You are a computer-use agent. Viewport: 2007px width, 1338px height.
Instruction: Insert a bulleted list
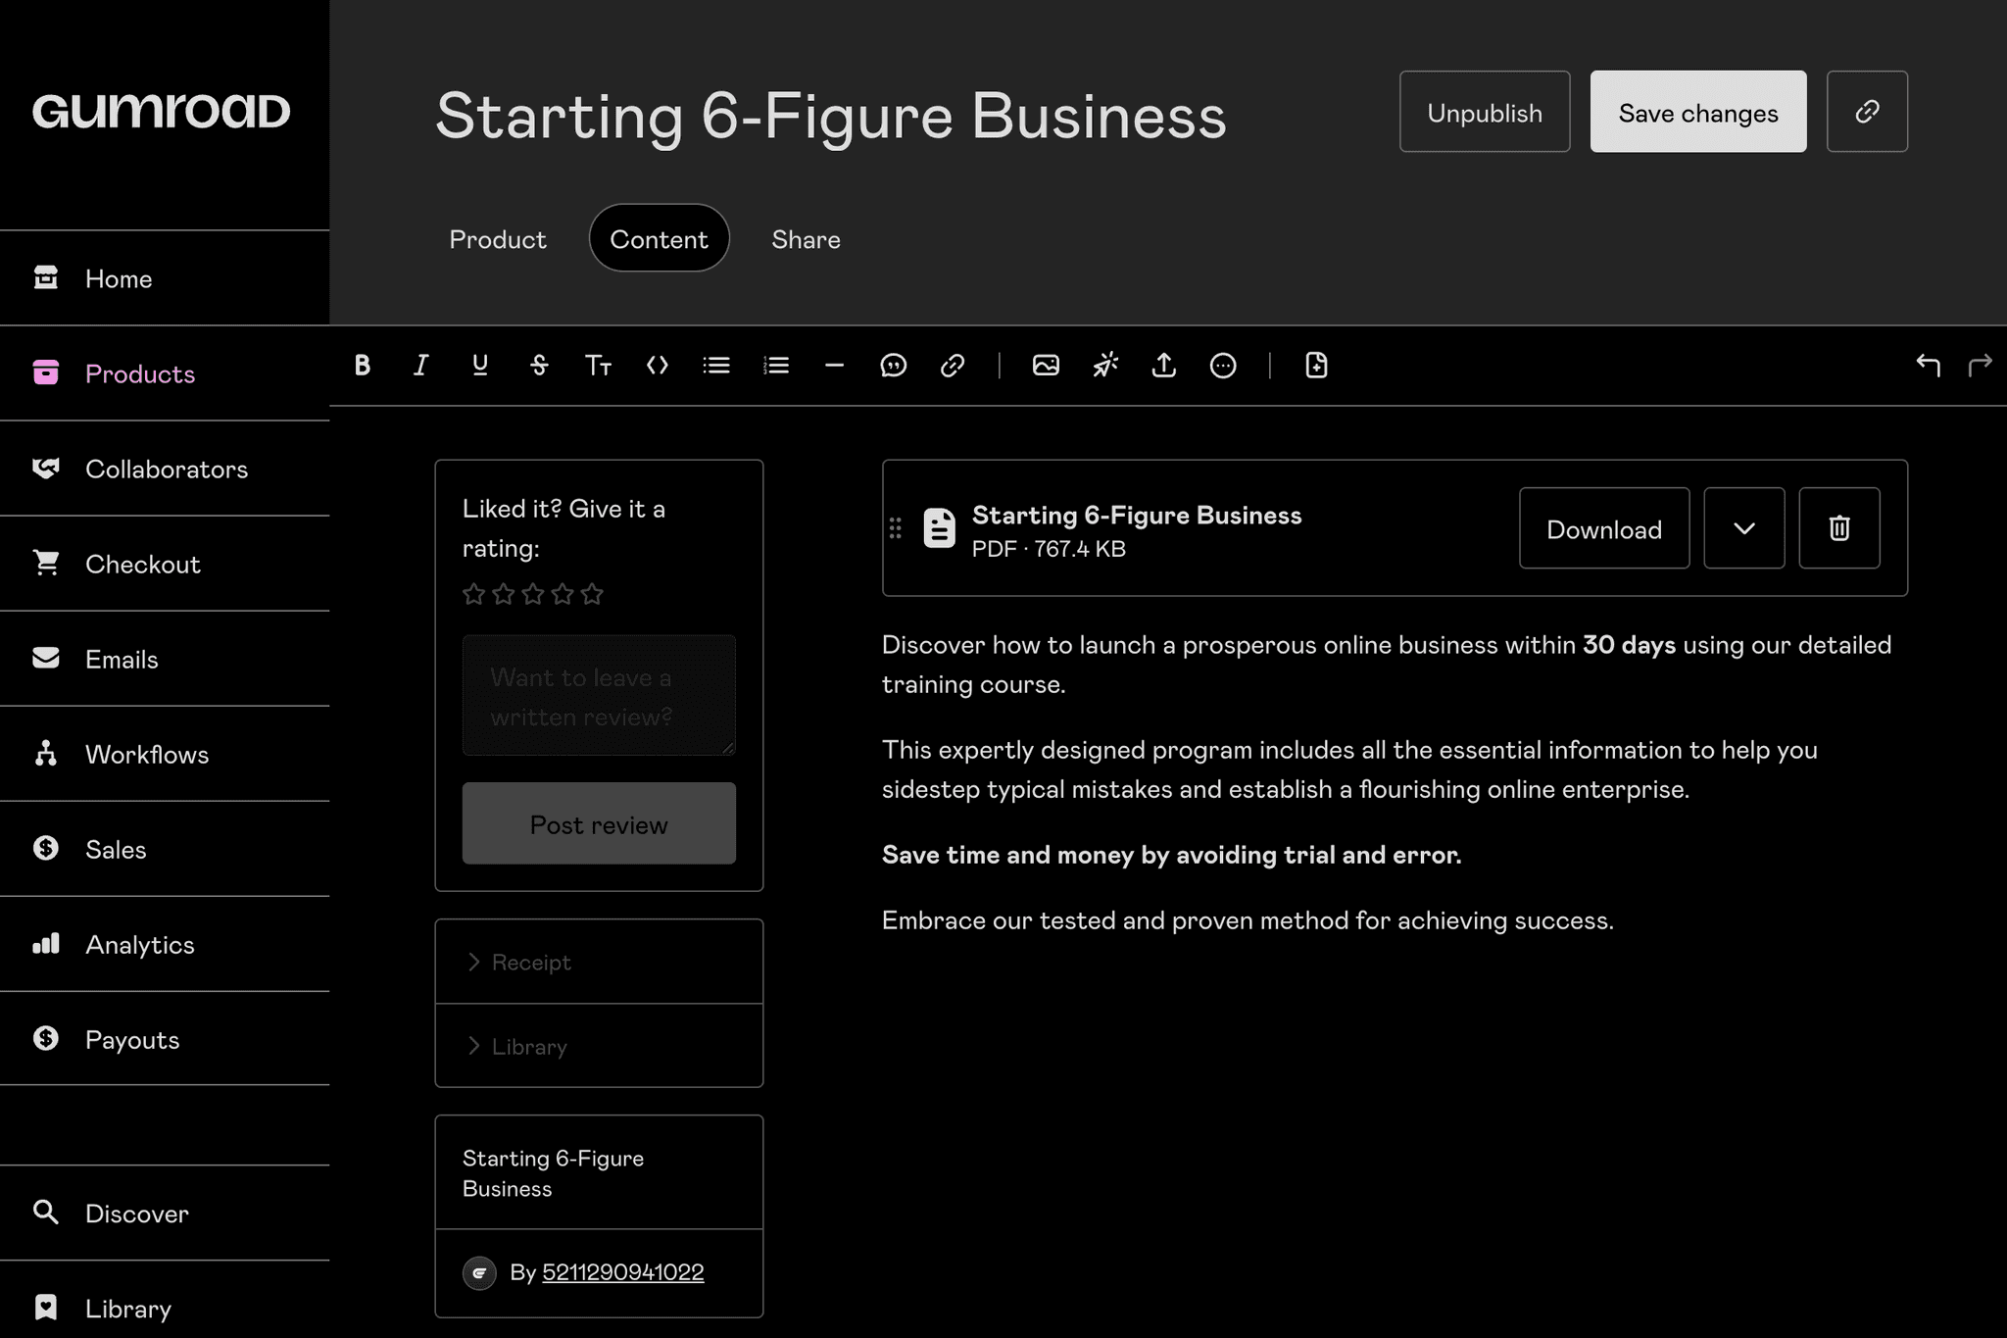(716, 366)
